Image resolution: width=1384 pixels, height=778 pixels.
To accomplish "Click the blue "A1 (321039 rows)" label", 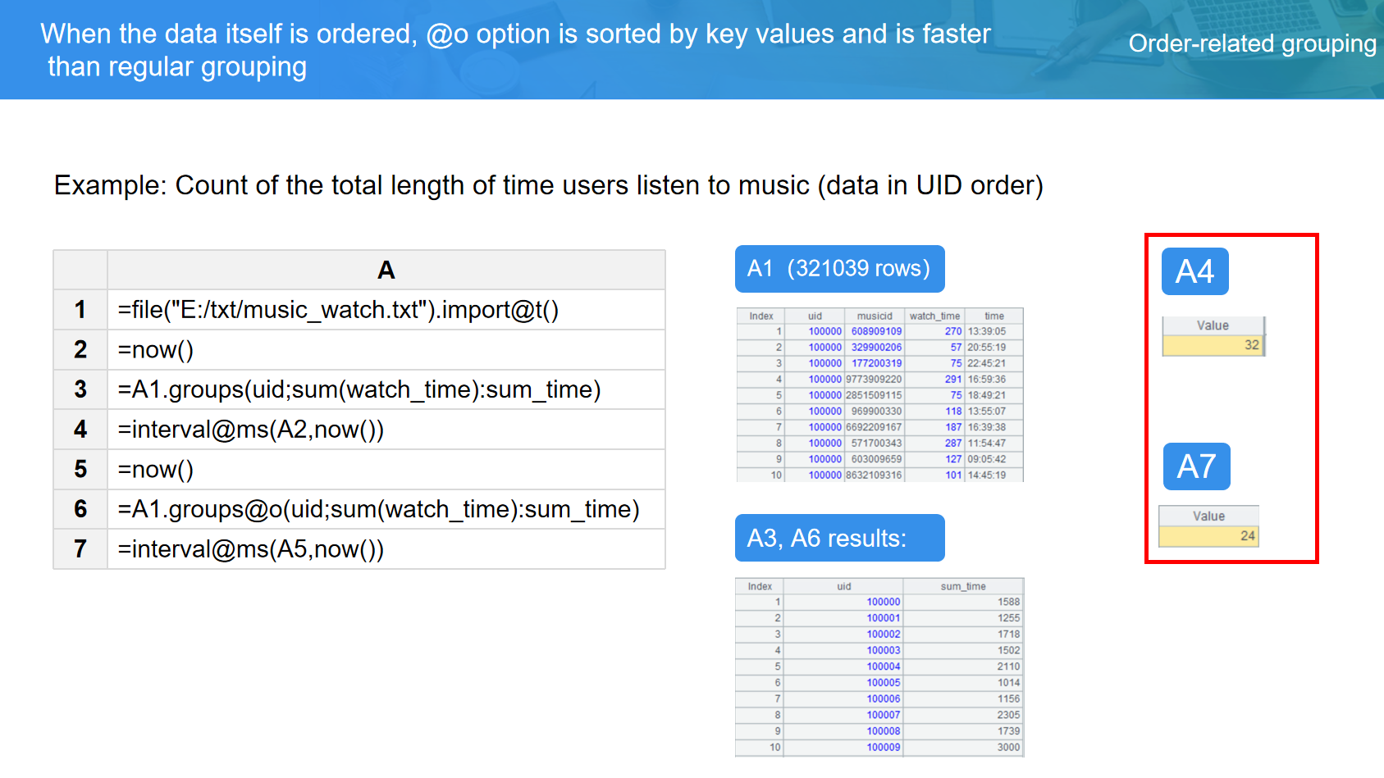I will pos(839,269).
